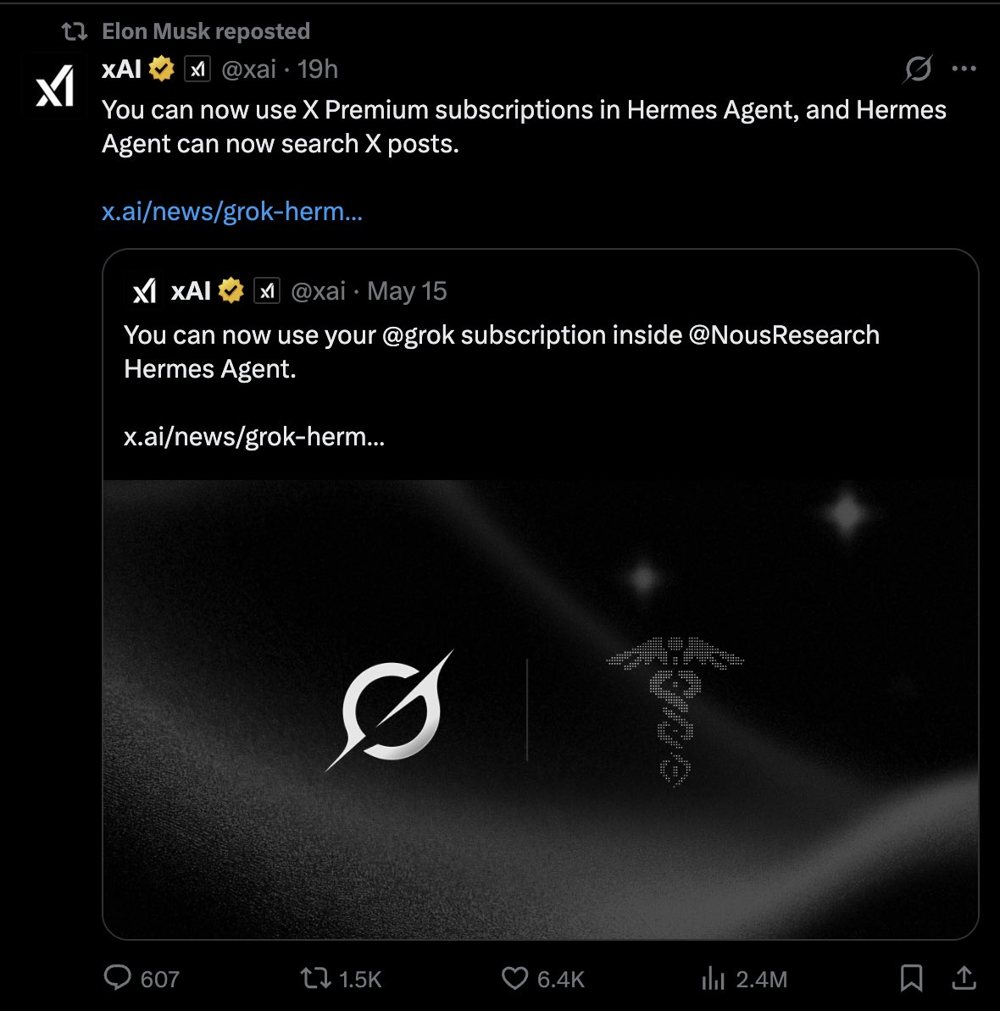Open the share post icon

964,977
